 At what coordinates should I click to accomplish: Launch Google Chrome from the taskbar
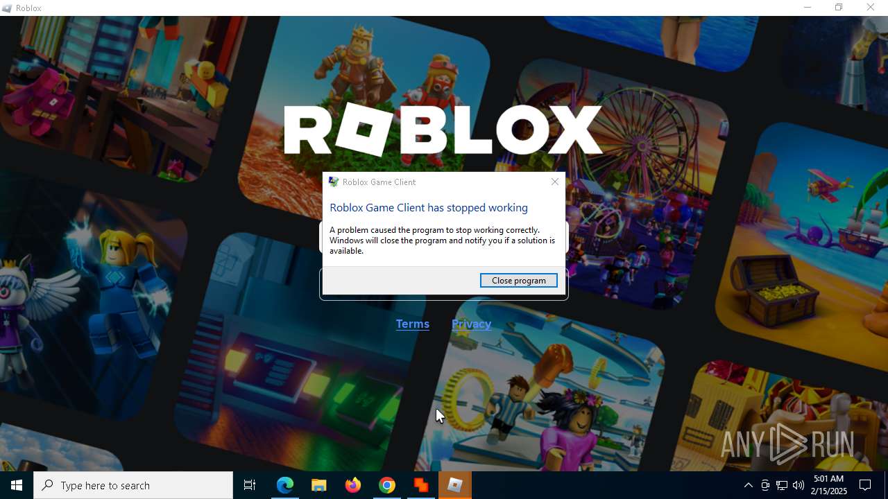[x=387, y=485]
